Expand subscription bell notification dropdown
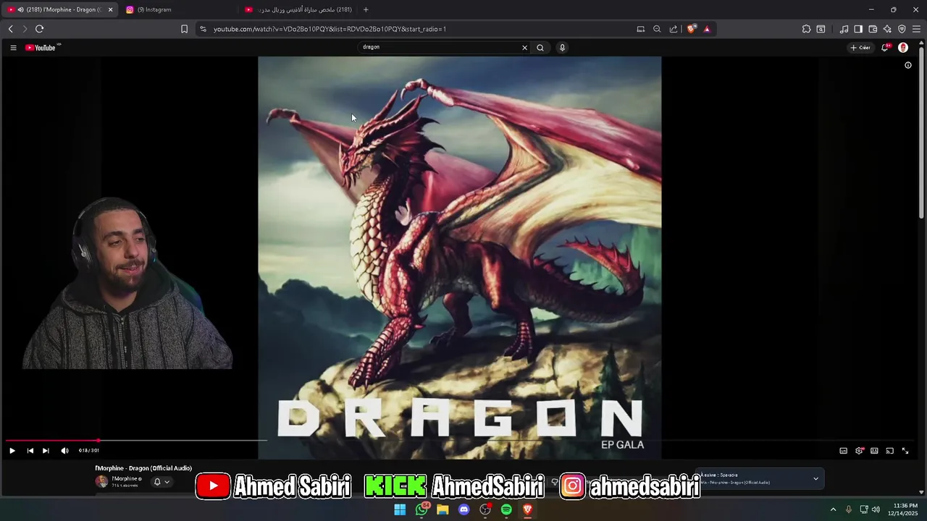 161,482
